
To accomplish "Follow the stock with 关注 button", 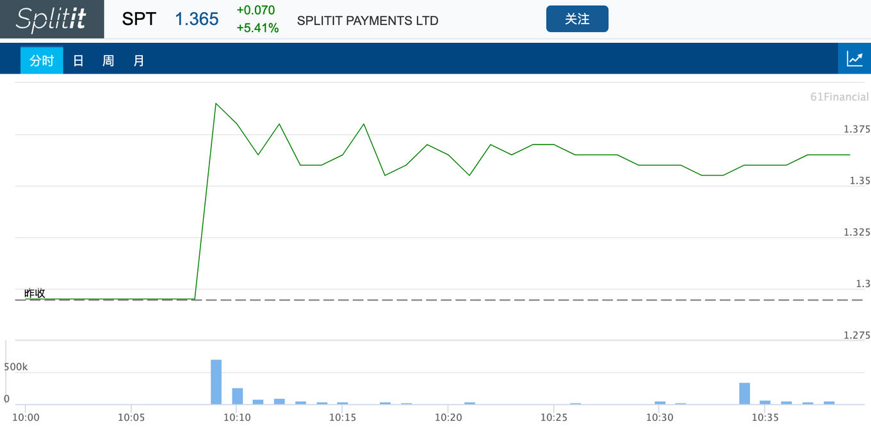I will [x=577, y=19].
